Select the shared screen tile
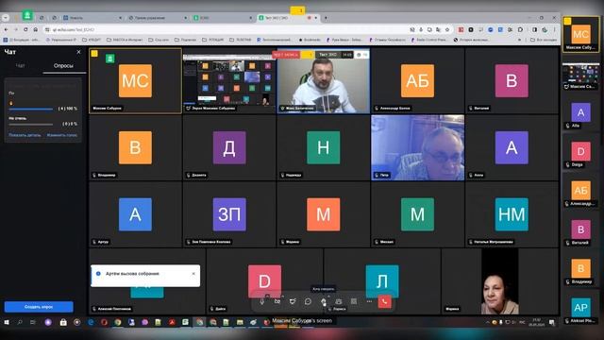The image size is (604, 340). (x=229, y=81)
